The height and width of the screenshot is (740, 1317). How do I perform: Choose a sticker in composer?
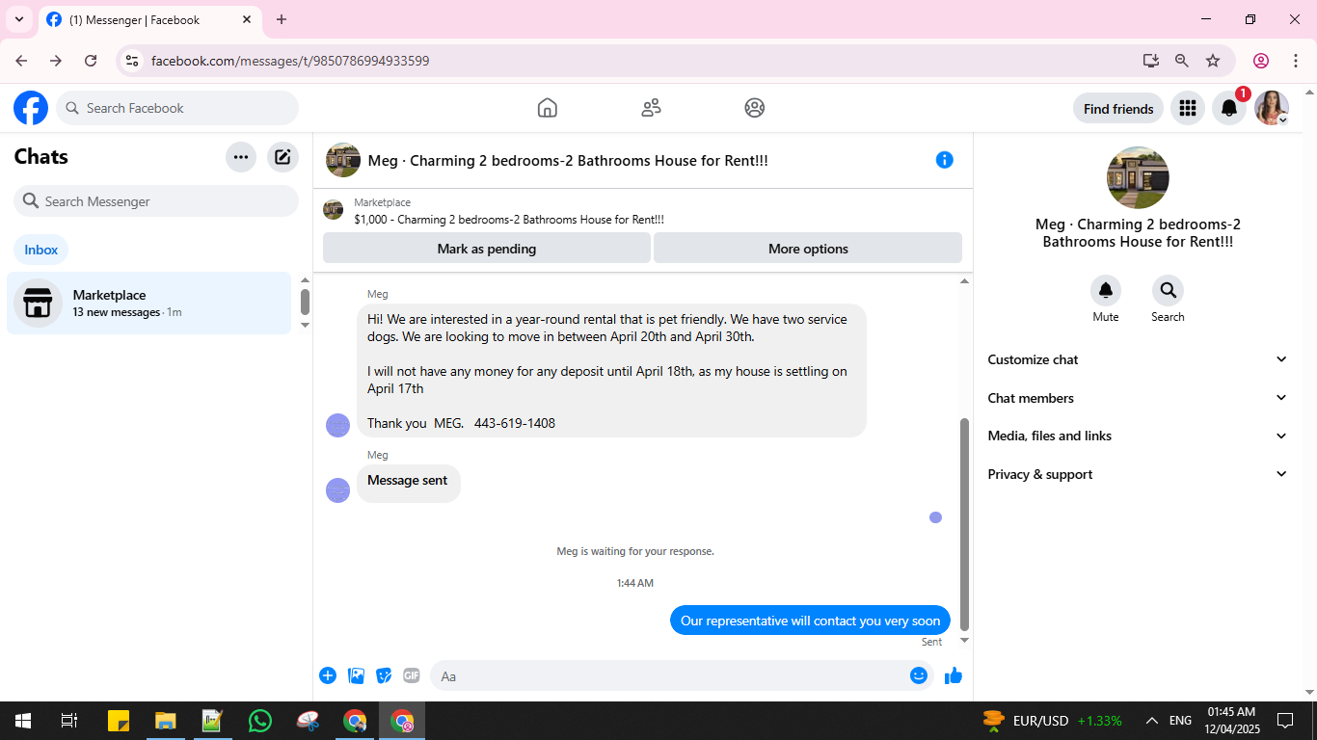(x=384, y=675)
